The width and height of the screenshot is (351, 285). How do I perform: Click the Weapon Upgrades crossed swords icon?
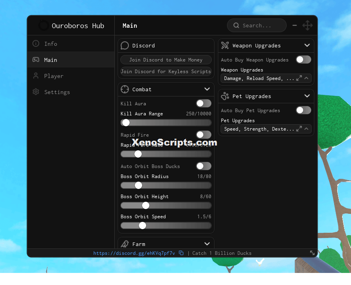click(x=225, y=45)
